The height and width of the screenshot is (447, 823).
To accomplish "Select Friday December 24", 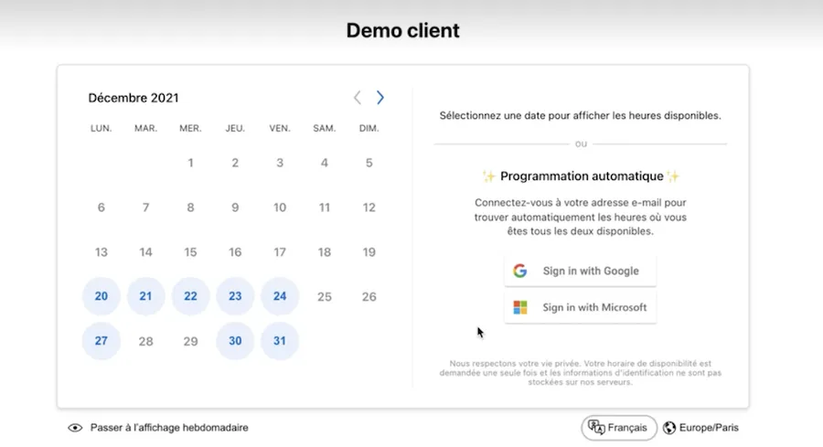I will click(280, 296).
